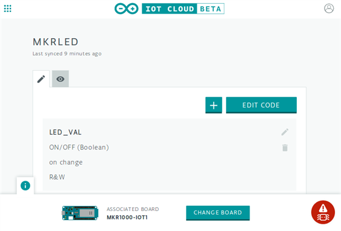Click the MKR1000 board thumbnail image
Screen dimensions: 341x231
point(80,213)
